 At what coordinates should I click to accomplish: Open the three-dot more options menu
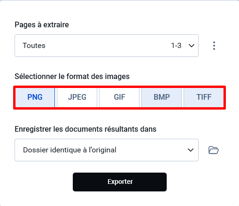tap(214, 46)
